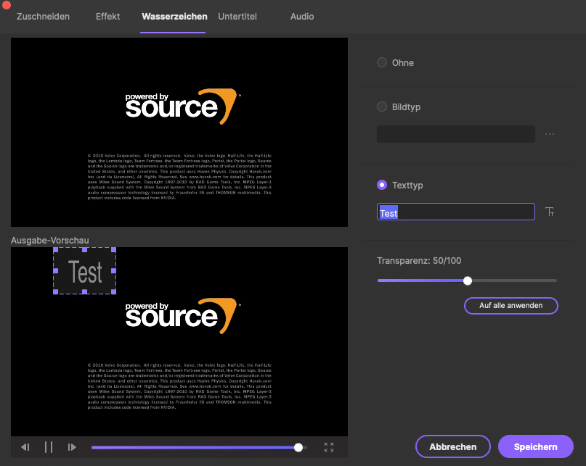Screen dimensions: 586x466
Task: Click the Auf alle anwenden button
Action: click(510, 306)
